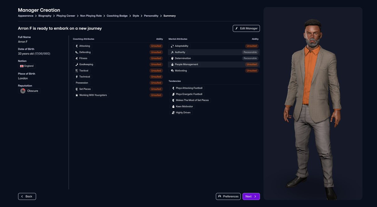377x207 pixels.
Task: Click Unsuited badge next to Defending
Action: click(x=156, y=52)
